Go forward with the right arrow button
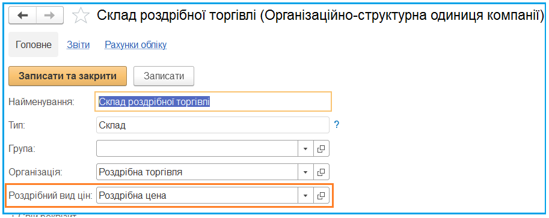This screenshot has height=218, width=549. [50, 16]
